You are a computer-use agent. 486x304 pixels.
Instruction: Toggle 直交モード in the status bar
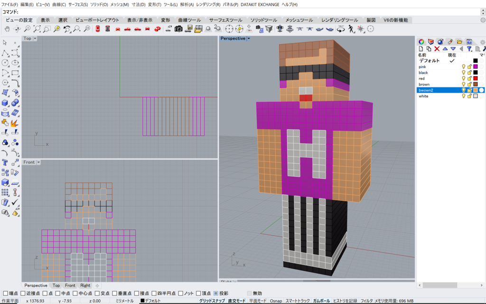pos(236,301)
